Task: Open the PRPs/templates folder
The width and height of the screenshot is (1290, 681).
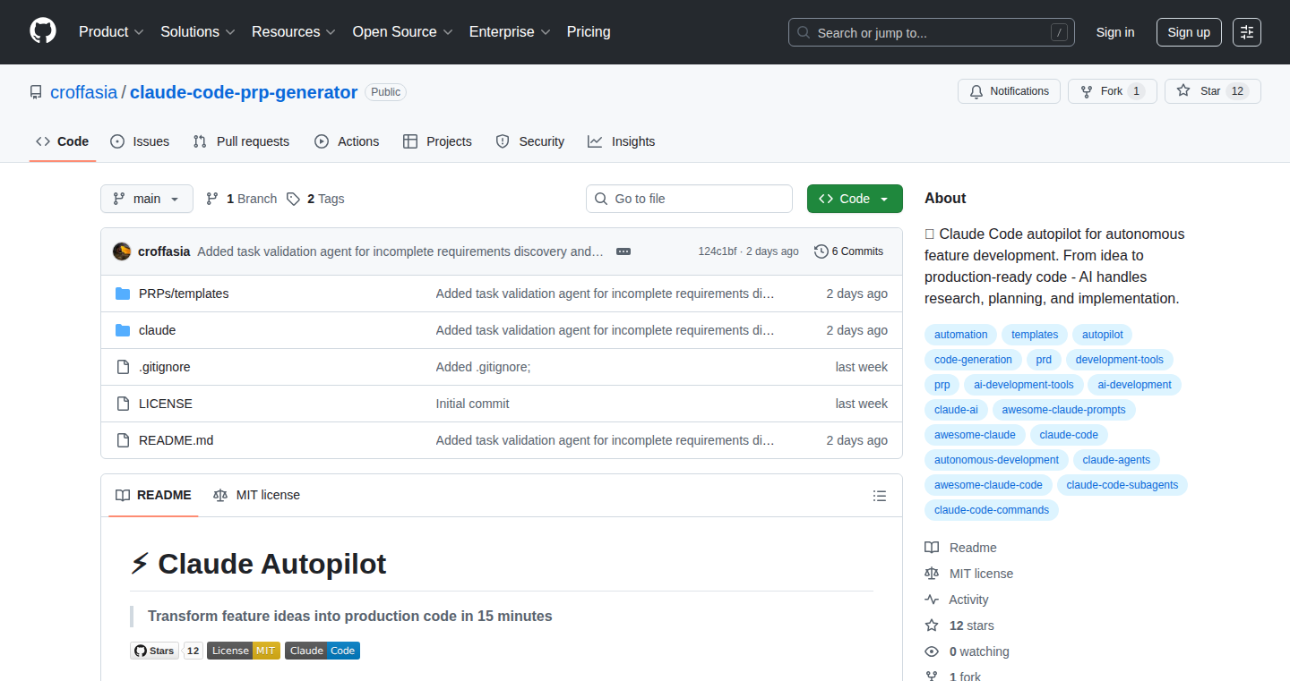Action: (184, 294)
